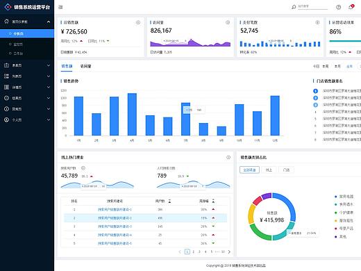Image resolution: width=361 pixels, height=271 pixels.
Task: Filter sales trend by today (今日)
Action: pyautogui.click(x=316, y=66)
